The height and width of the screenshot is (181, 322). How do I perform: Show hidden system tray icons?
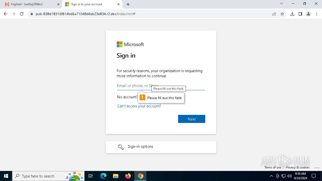coord(271,176)
